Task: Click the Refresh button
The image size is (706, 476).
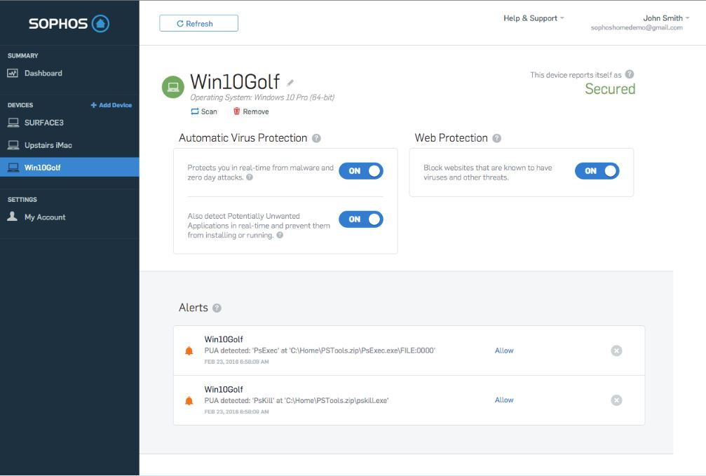Action: pyautogui.click(x=198, y=23)
